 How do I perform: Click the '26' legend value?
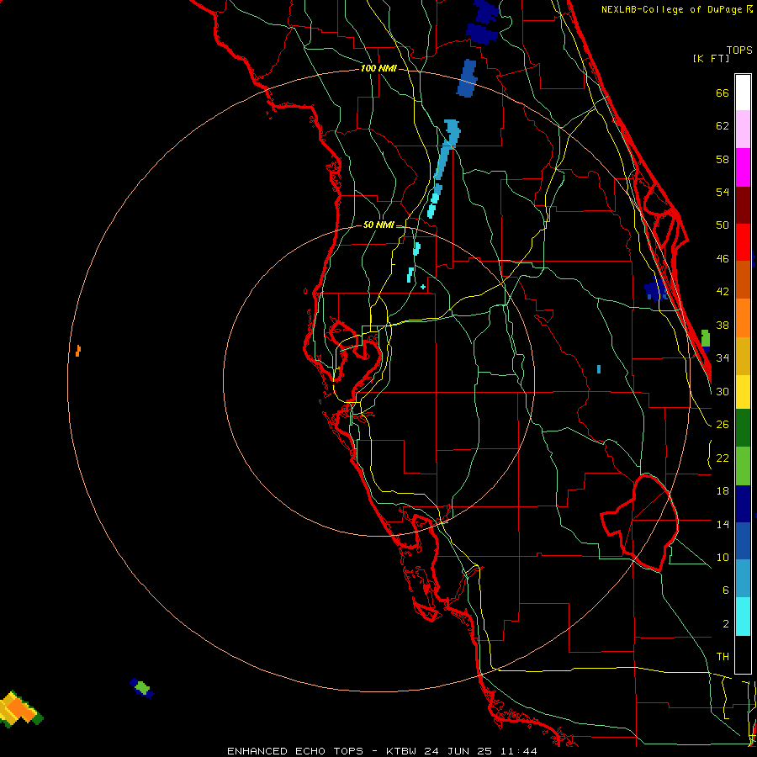click(x=723, y=425)
